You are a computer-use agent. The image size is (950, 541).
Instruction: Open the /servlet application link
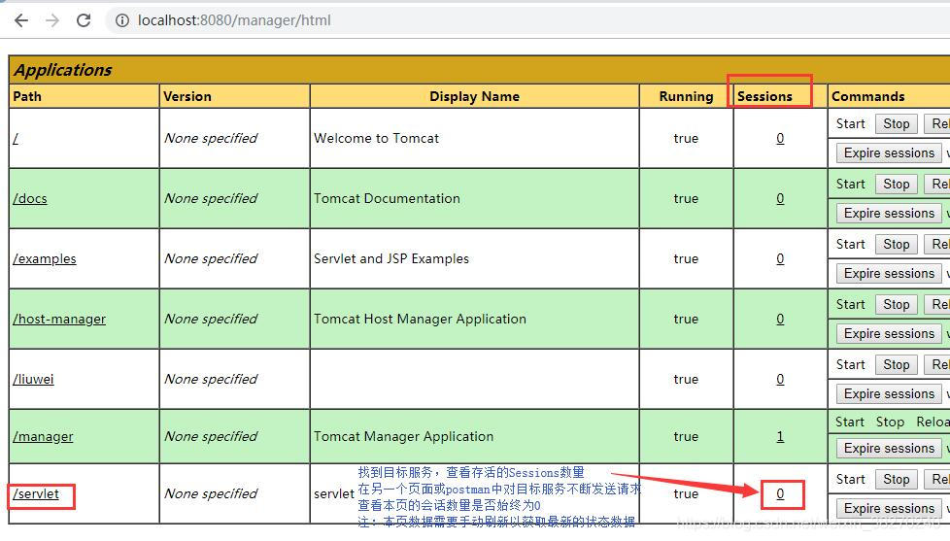pos(36,493)
